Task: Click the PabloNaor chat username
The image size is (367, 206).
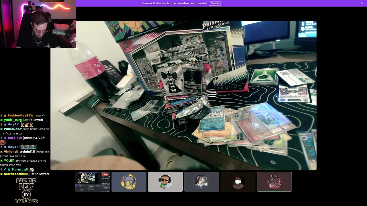Action: tap(12, 129)
